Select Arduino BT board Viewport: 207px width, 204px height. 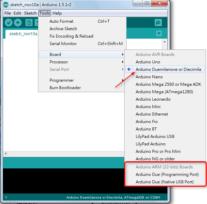tap(165, 129)
